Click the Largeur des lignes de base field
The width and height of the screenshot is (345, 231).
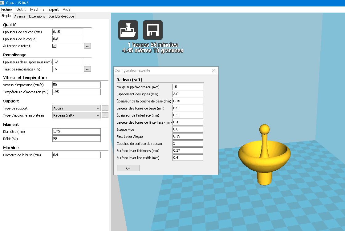(x=188, y=108)
